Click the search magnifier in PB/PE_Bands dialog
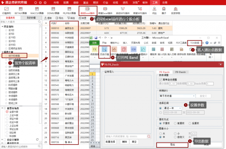 point(149,136)
